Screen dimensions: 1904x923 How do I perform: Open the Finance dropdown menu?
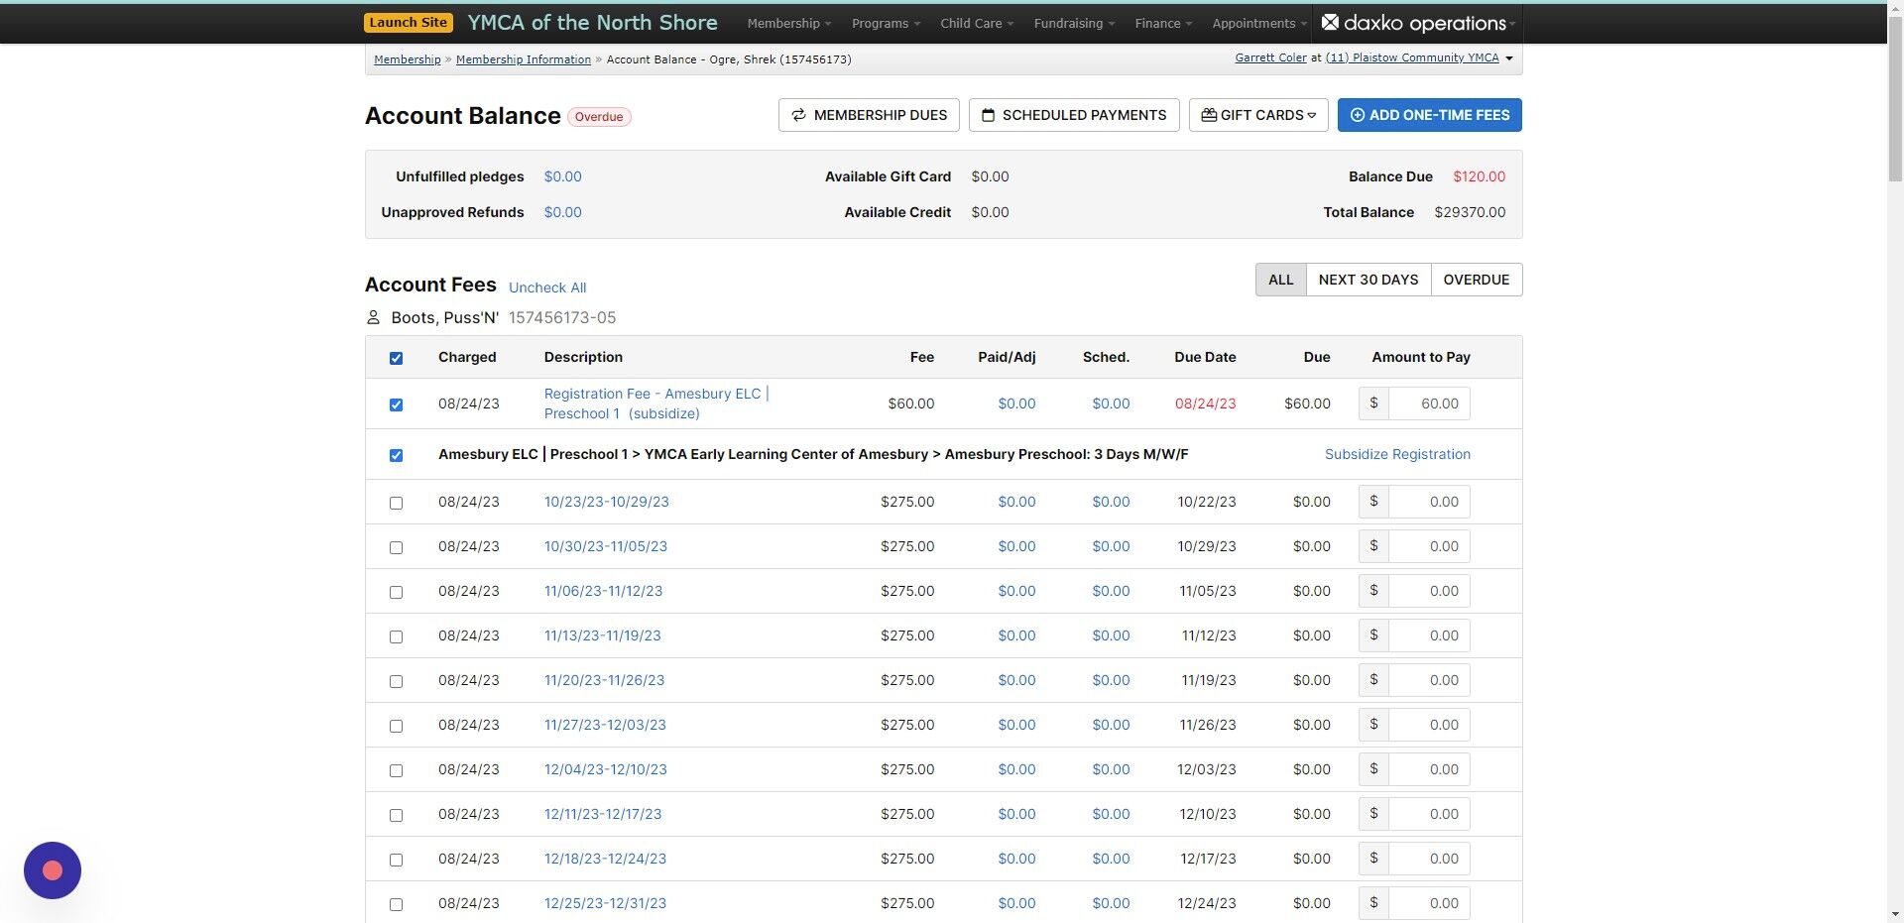[1163, 23]
